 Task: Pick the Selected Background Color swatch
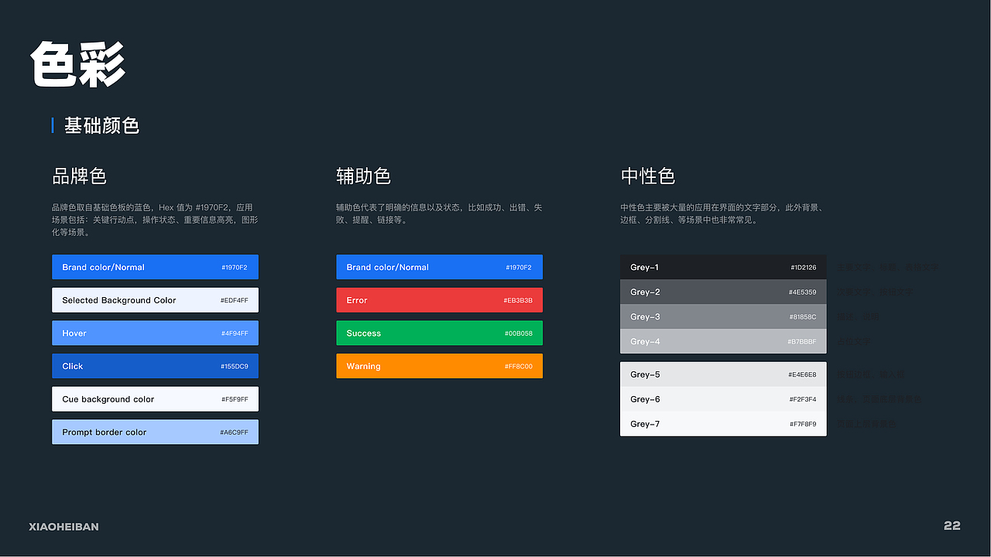155,300
